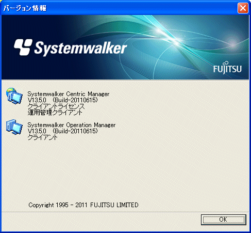Select the text 'Systemwalker Centric Manager'
251x233 pixels.
click(x=69, y=94)
